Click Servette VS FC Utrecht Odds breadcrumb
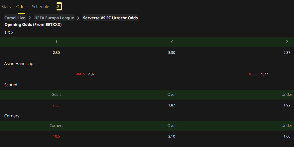The width and height of the screenshot is (294, 147). coord(110,18)
